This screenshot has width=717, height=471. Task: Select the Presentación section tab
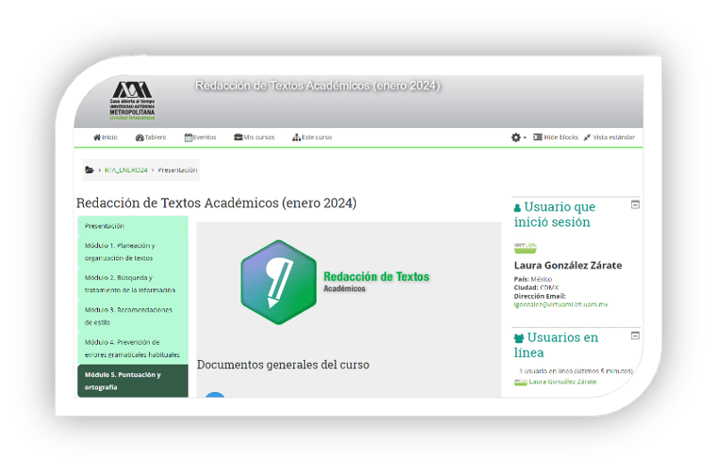(x=105, y=226)
